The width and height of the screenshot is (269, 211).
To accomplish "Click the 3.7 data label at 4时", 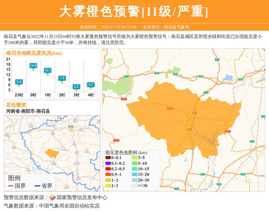I will [91, 85].
